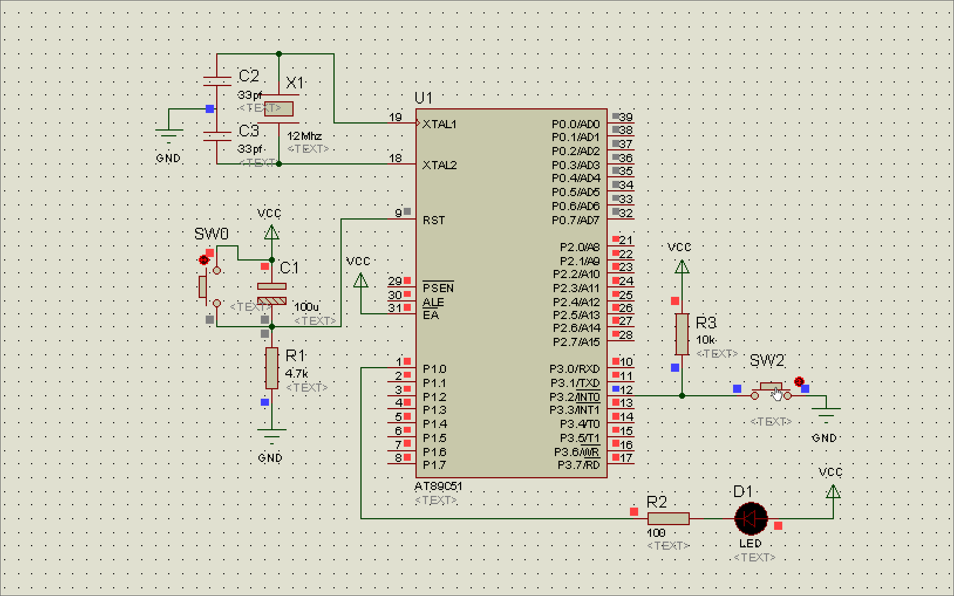Click the GND symbol next to SW2
Viewport: 954px width, 596px height.
click(x=826, y=415)
